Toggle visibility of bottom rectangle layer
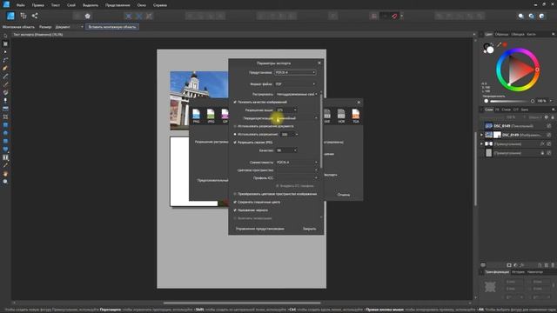 549,153
